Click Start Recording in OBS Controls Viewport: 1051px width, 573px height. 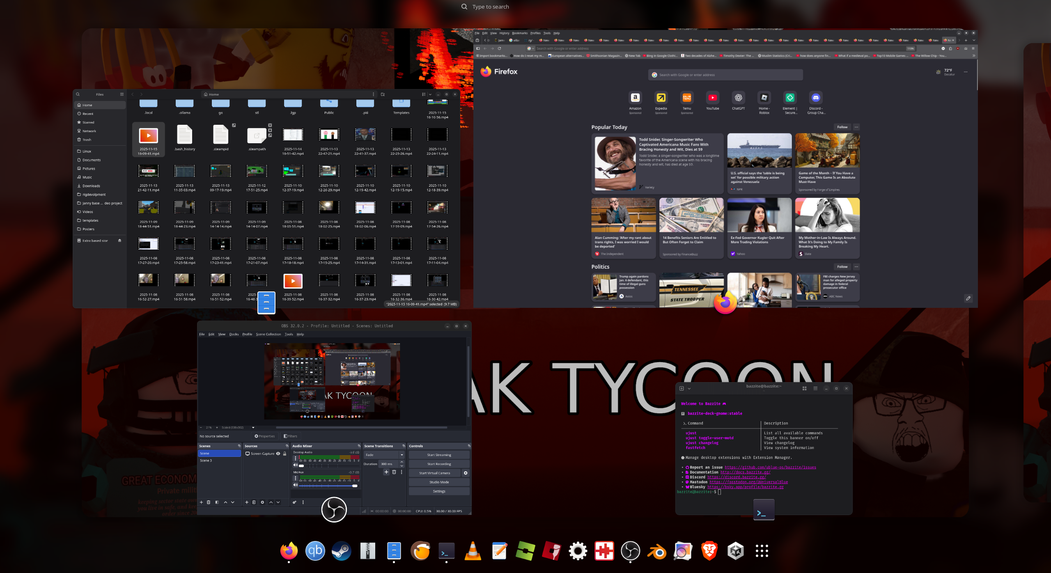438,463
